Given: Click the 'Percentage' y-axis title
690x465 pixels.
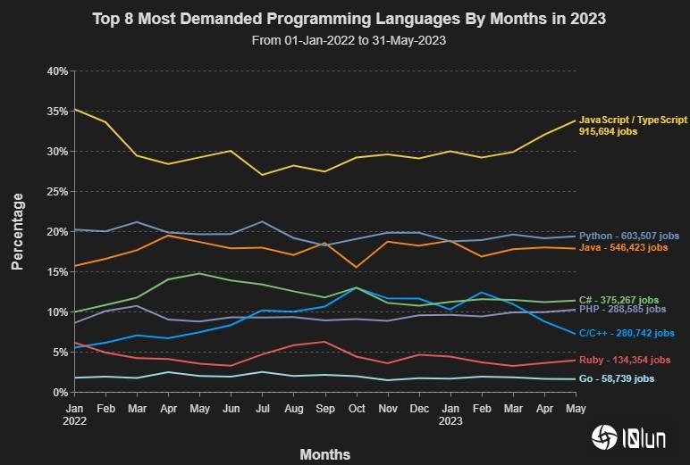Looking at the screenshot, I should point(17,232).
